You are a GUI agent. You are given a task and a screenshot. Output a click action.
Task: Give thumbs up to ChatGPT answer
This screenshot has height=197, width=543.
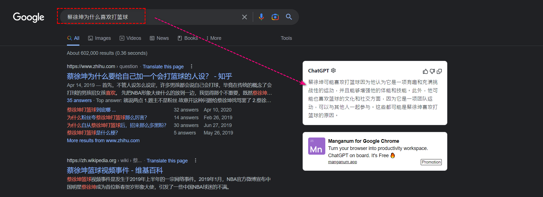tap(425, 71)
